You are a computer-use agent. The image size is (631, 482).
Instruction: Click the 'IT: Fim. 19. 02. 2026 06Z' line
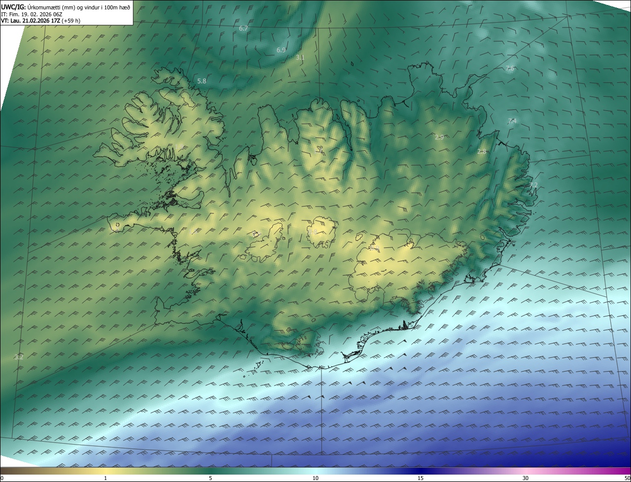33,14
